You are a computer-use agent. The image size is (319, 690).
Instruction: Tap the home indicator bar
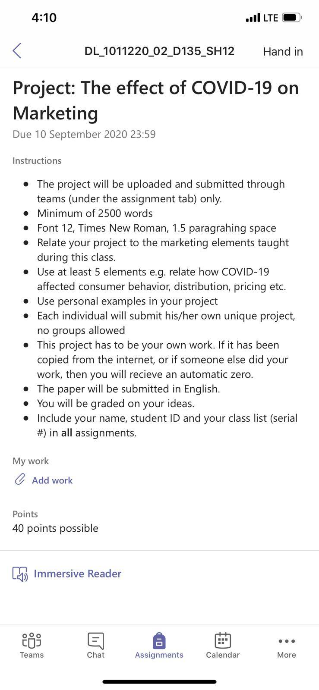point(159,682)
